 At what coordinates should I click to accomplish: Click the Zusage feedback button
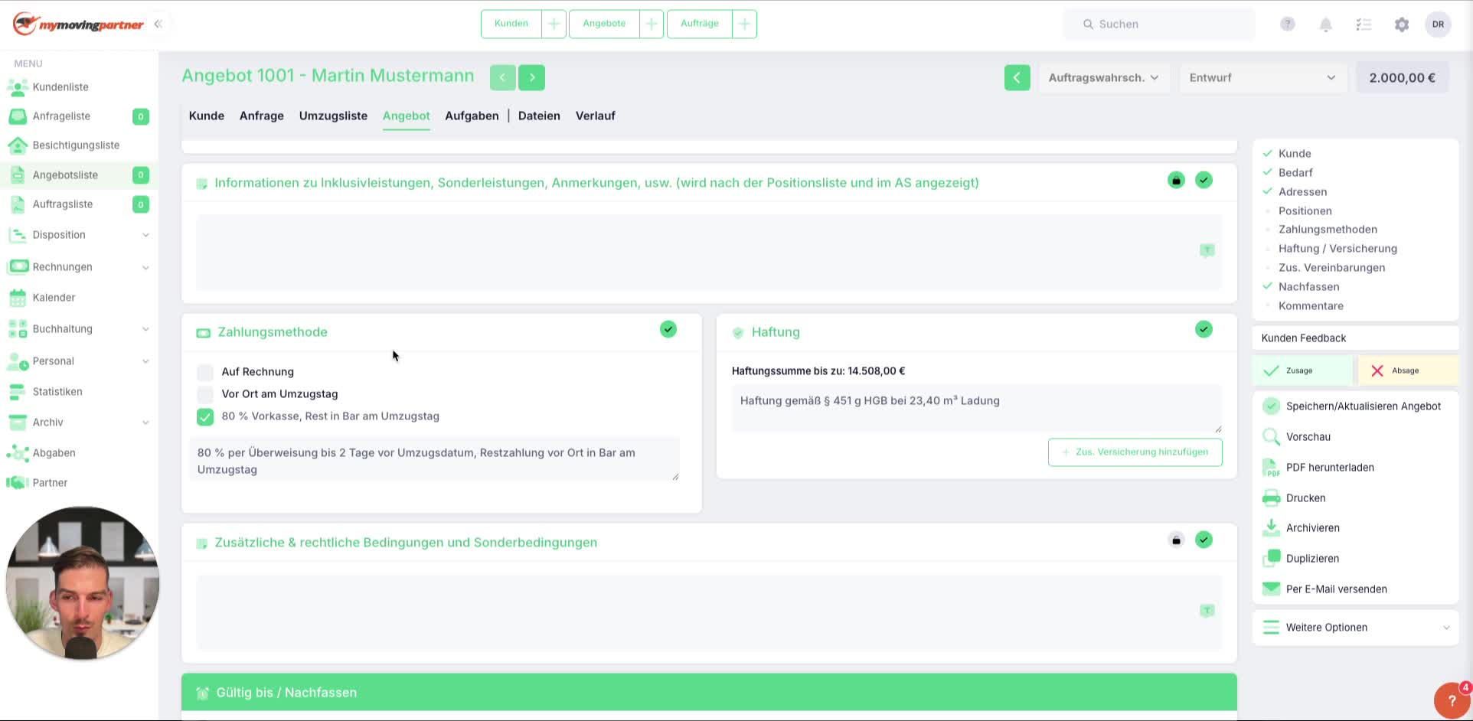click(1303, 370)
